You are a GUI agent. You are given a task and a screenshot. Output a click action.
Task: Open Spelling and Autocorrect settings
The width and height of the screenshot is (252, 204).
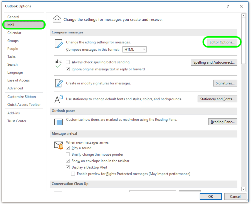point(214,62)
